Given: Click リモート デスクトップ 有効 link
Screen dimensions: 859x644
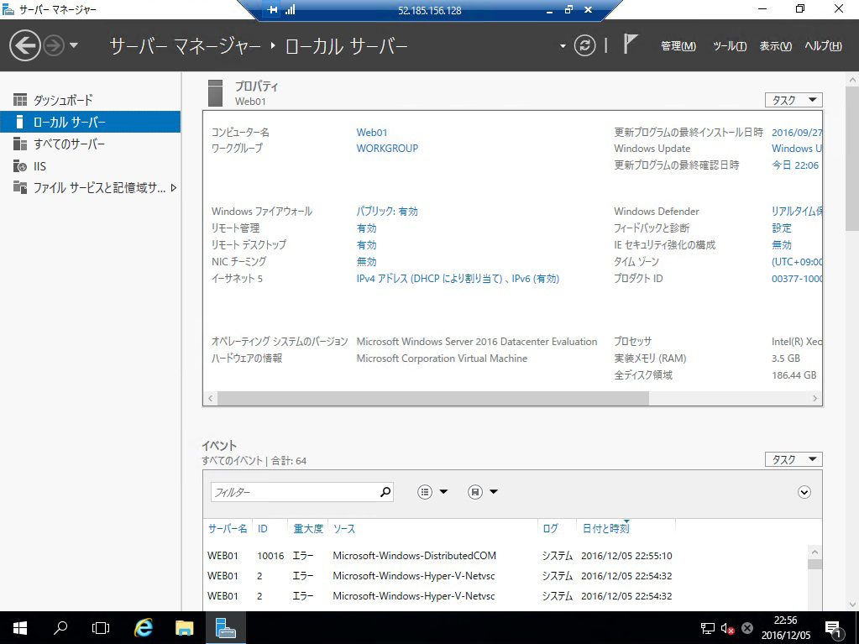Looking at the screenshot, I should (366, 245).
